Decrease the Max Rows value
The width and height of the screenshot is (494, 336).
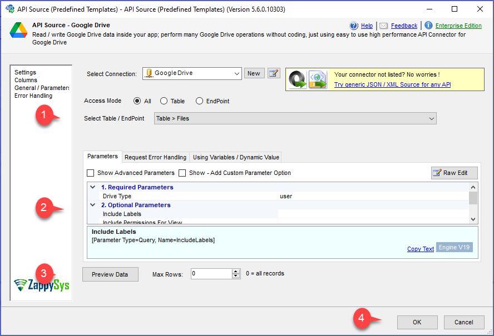(x=236, y=276)
